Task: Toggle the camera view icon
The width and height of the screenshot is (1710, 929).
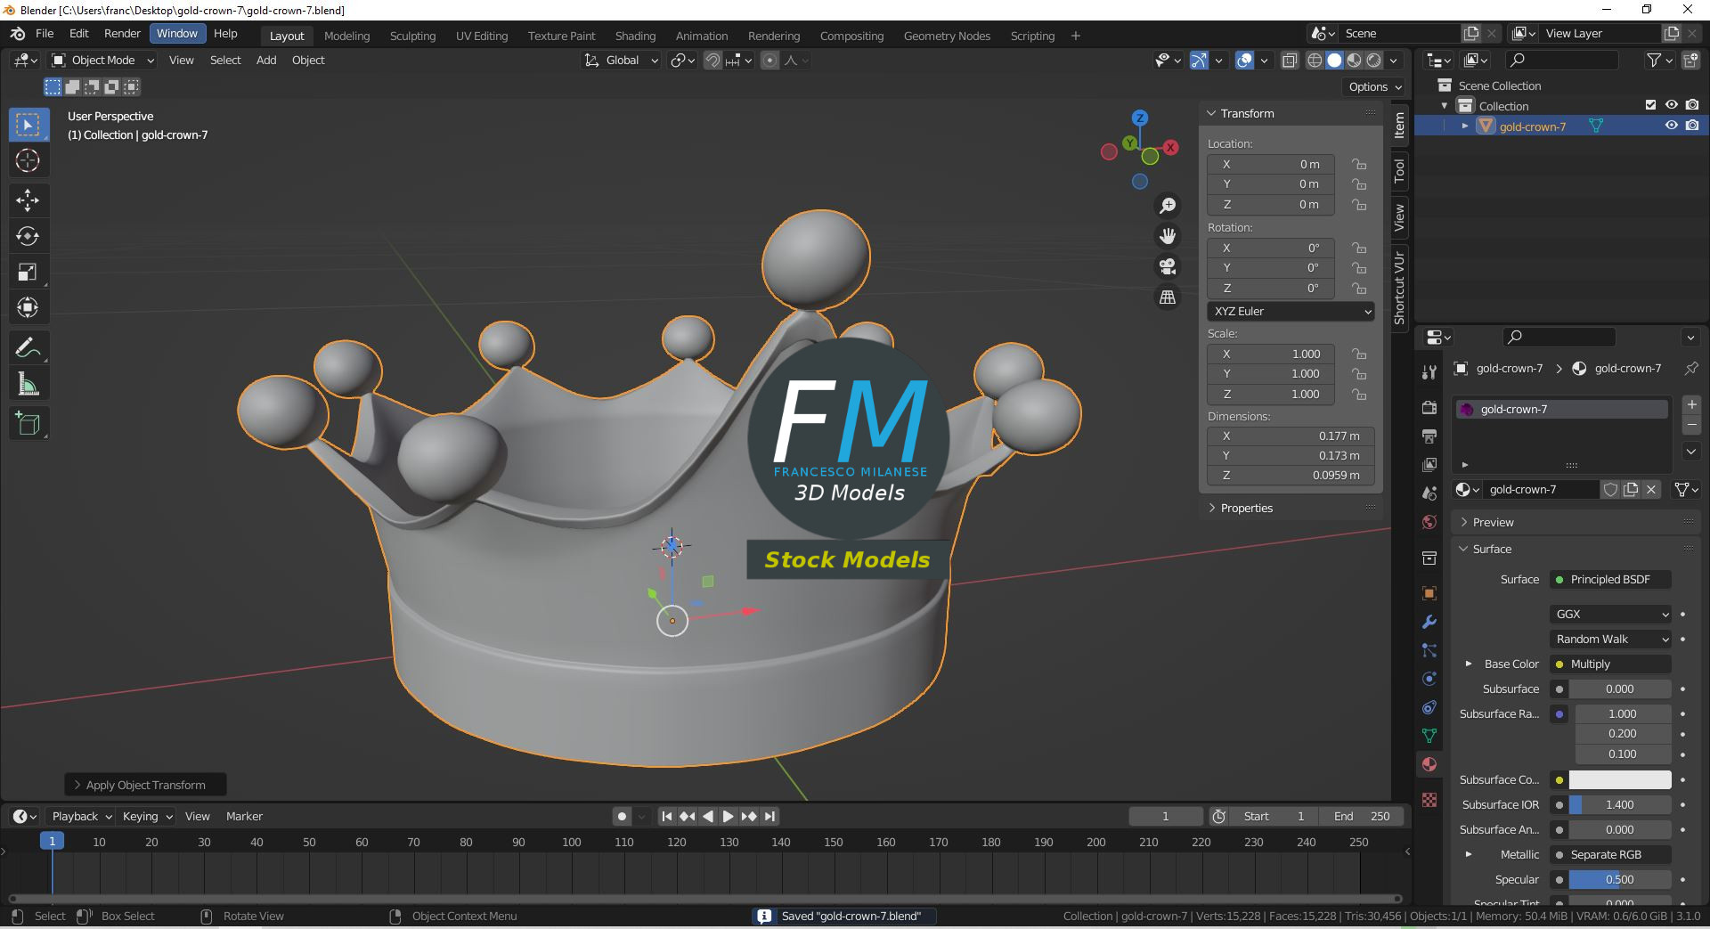Action: coord(1167,266)
